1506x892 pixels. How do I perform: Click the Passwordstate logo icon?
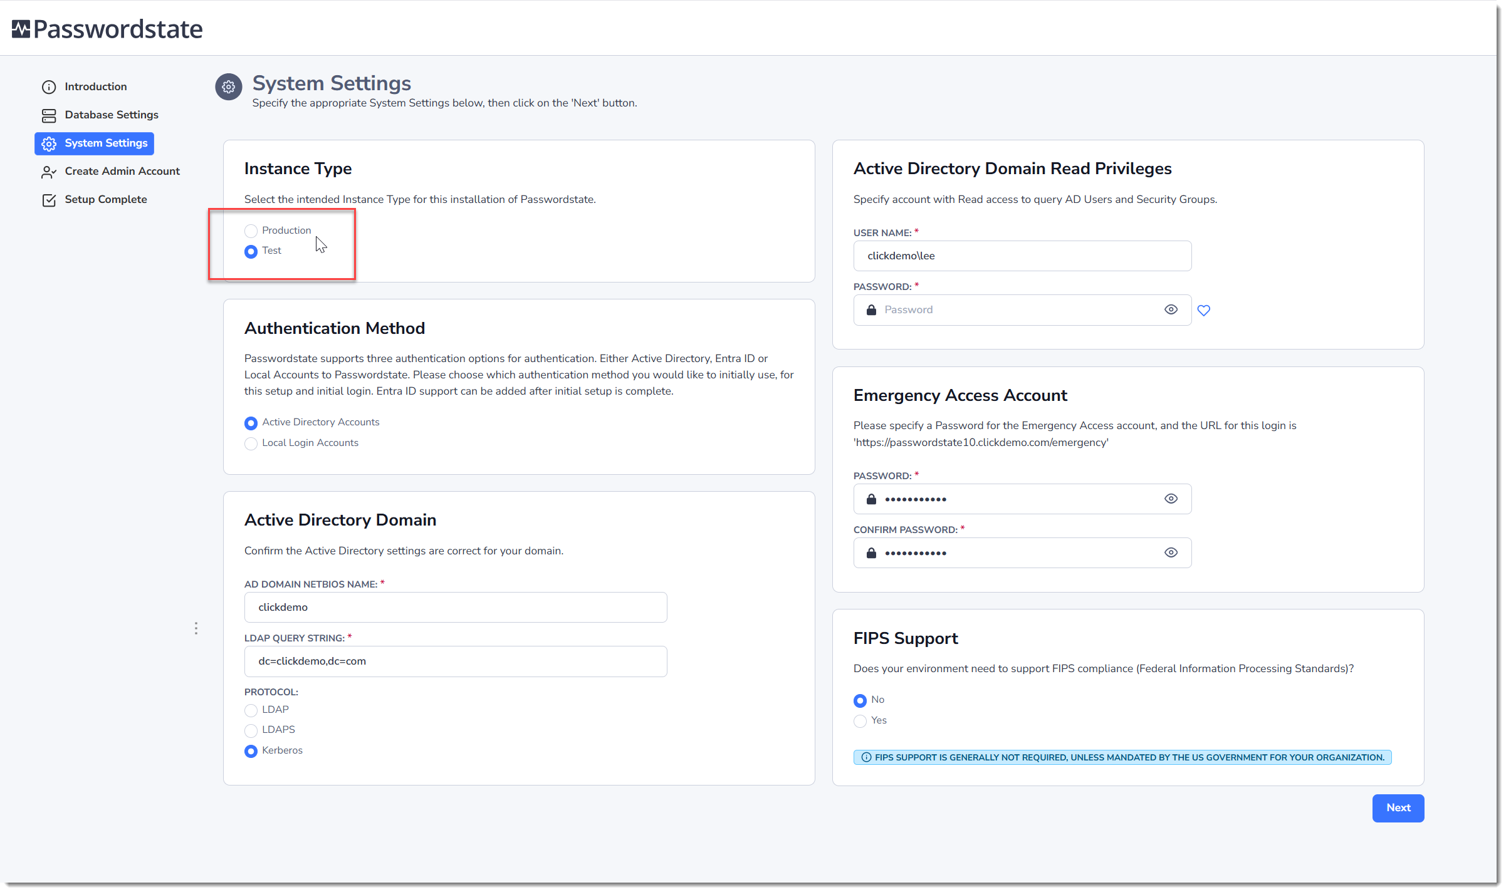(x=21, y=29)
